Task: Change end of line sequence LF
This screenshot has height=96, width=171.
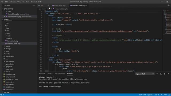Action: click(161, 95)
